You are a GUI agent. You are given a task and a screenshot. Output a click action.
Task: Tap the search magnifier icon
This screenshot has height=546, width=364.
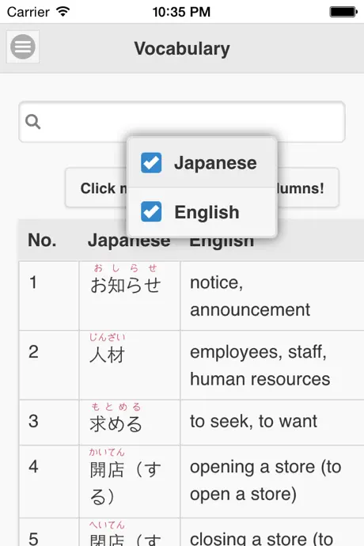(33, 122)
